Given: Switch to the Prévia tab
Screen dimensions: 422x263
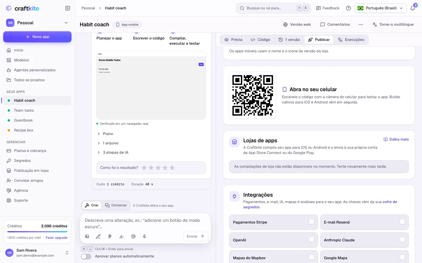Looking at the screenshot, I should [x=233, y=40].
